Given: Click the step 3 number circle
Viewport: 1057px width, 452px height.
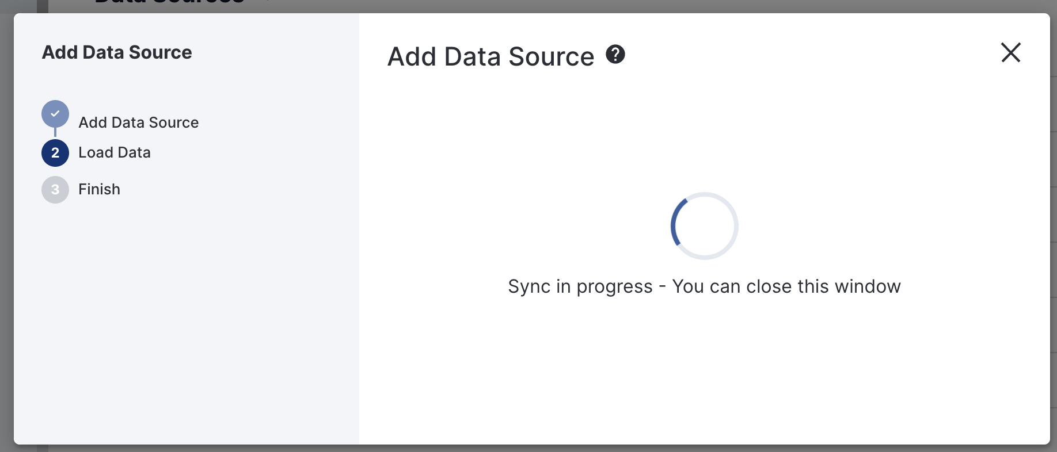Looking at the screenshot, I should pyautogui.click(x=55, y=190).
